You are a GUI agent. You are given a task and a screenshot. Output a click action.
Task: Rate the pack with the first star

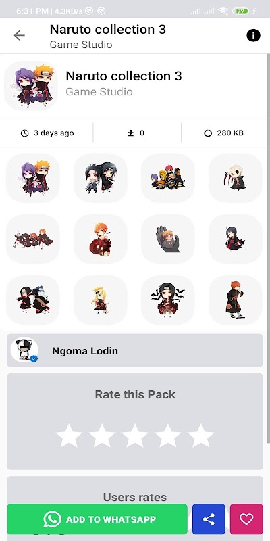(x=69, y=436)
